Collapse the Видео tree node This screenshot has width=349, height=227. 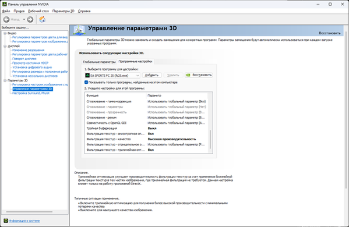point(5,33)
